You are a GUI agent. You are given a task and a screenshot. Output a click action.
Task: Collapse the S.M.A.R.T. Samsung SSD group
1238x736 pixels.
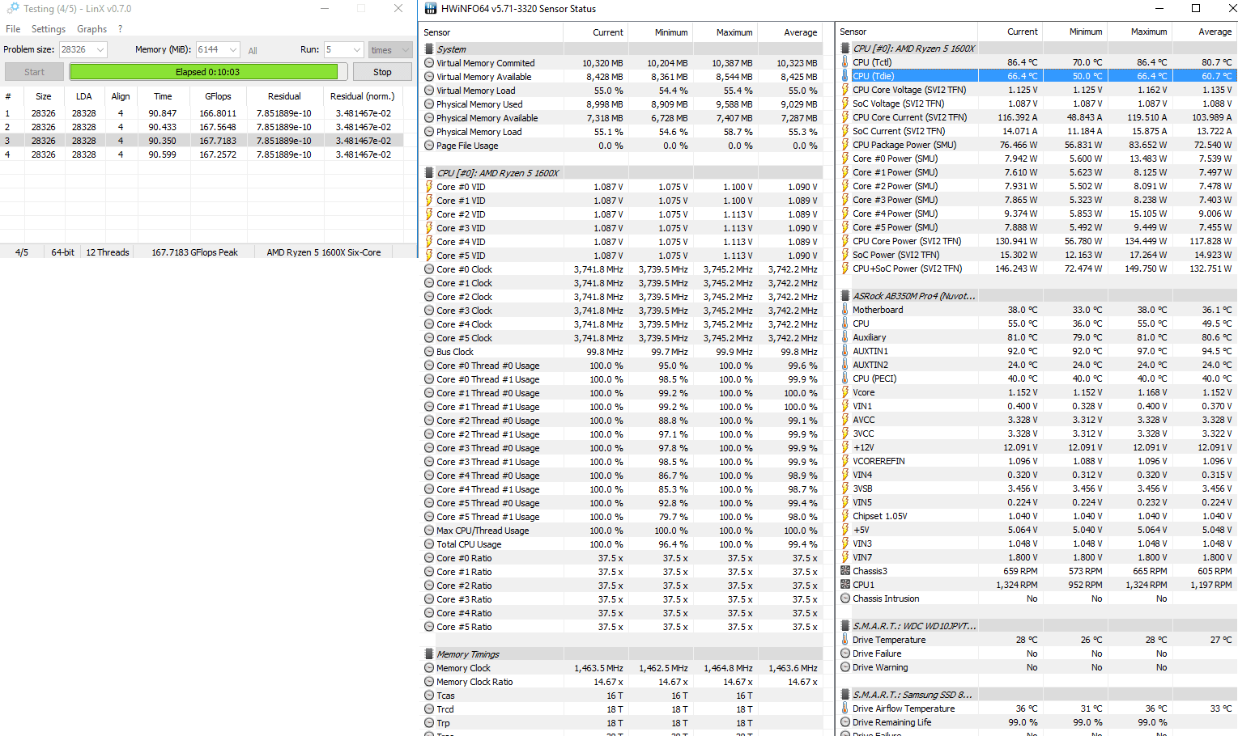pyautogui.click(x=845, y=695)
